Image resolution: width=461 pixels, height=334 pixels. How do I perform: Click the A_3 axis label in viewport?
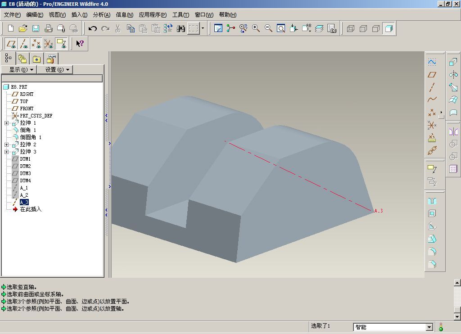click(x=378, y=211)
